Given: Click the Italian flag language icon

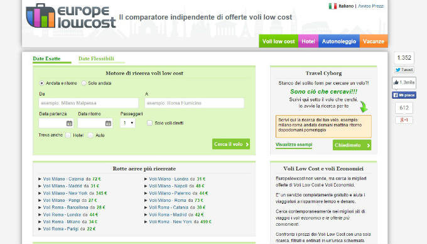Looking at the screenshot, I should (x=333, y=6).
